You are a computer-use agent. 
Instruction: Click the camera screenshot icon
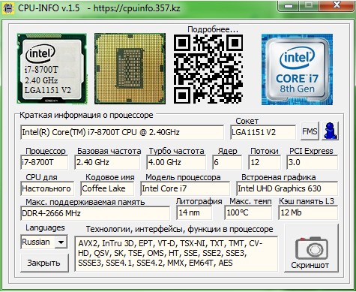pyautogui.click(x=311, y=248)
